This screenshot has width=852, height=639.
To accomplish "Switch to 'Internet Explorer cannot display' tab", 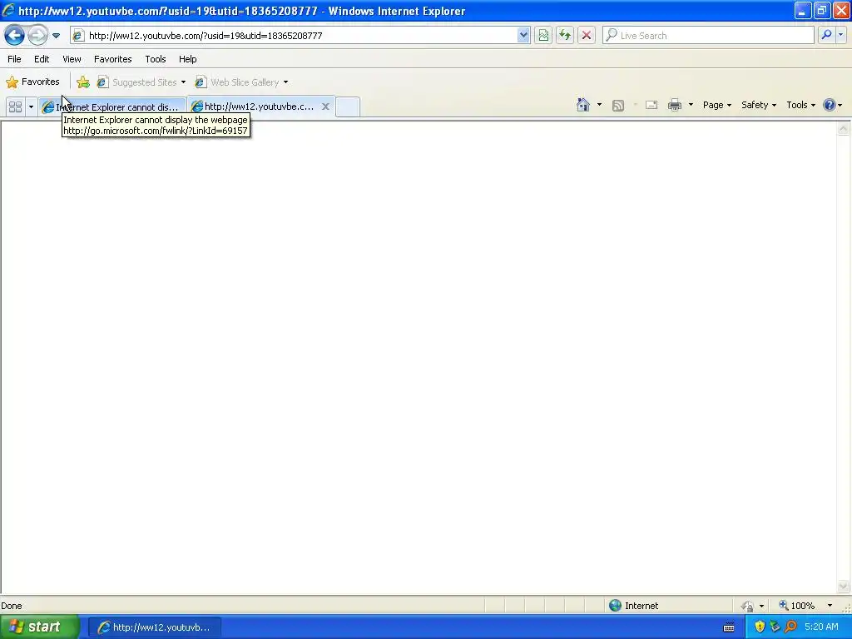I will tap(112, 107).
